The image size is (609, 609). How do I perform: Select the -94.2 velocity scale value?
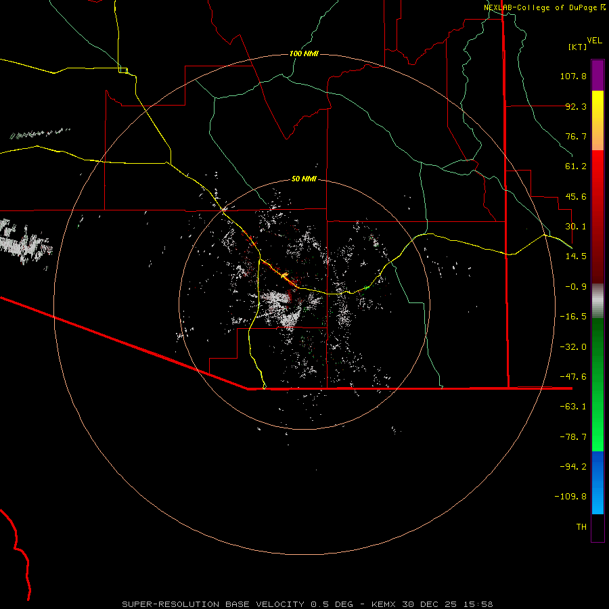(x=573, y=467)
